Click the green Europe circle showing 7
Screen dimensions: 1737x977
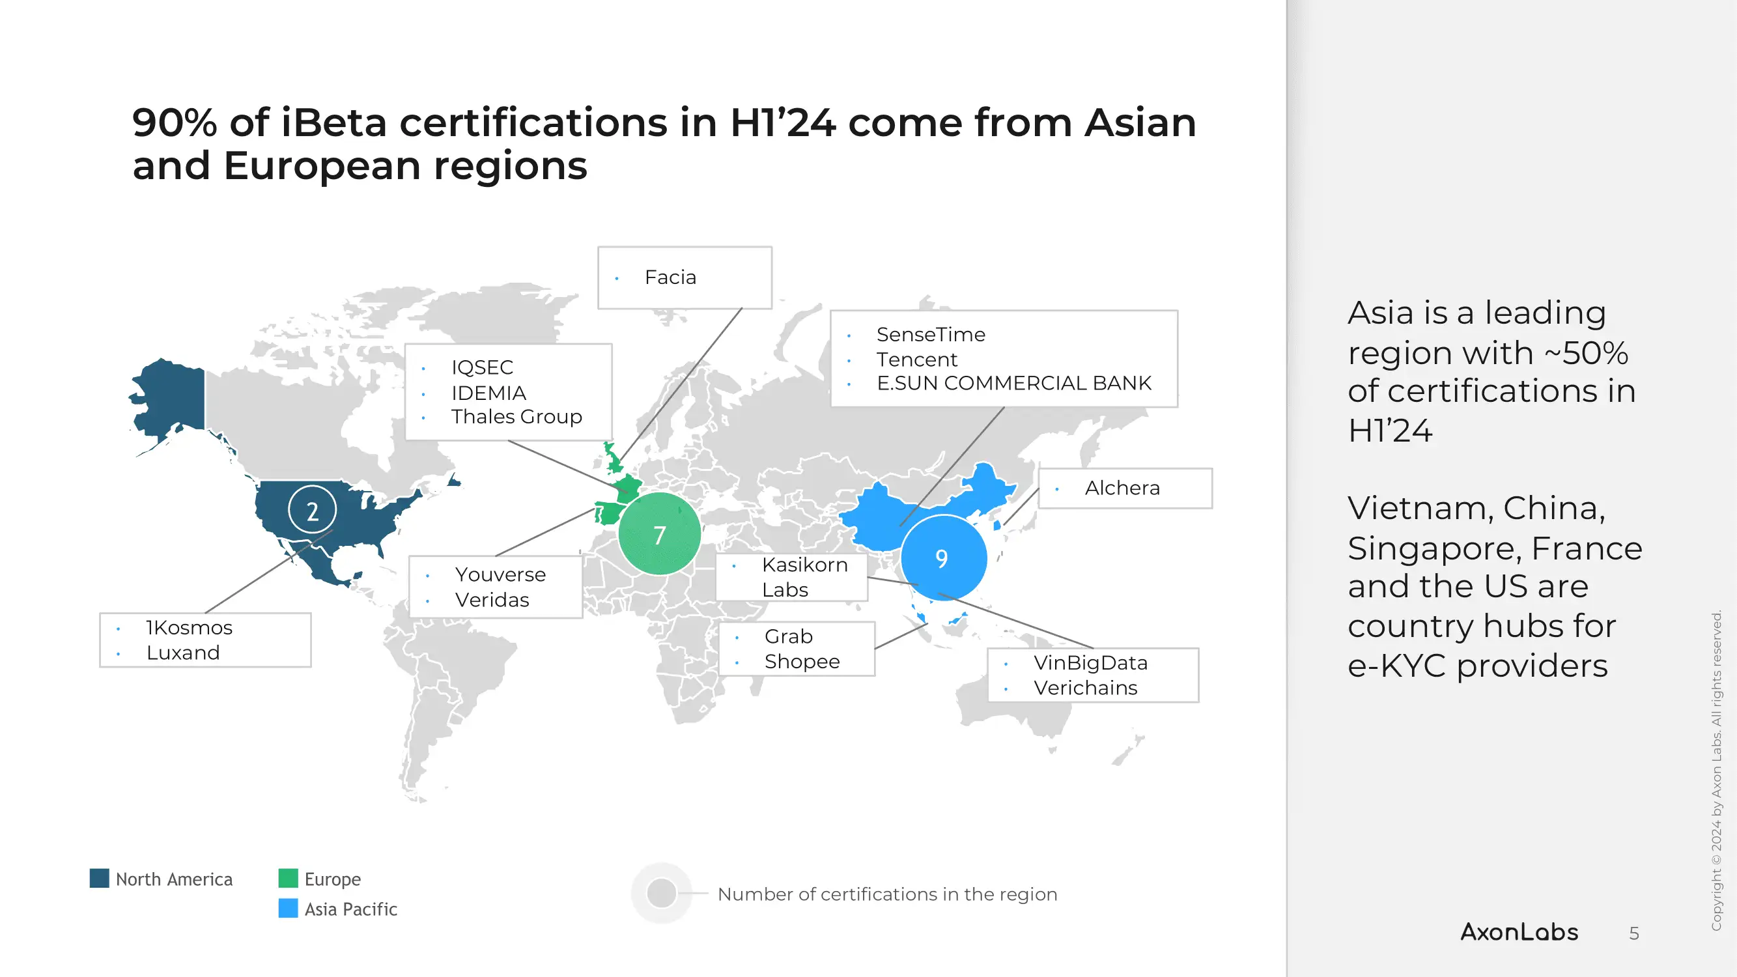coord(659,534)
